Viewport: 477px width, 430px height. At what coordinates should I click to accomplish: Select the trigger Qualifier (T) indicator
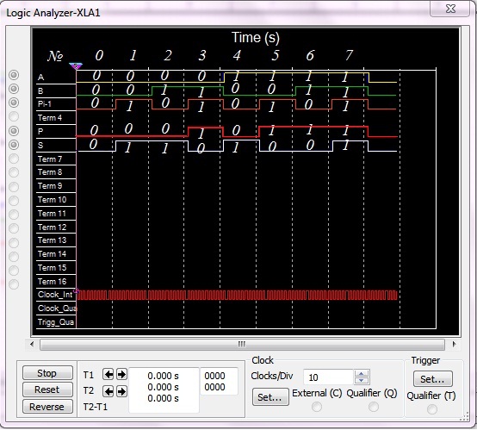coord(432,409)
